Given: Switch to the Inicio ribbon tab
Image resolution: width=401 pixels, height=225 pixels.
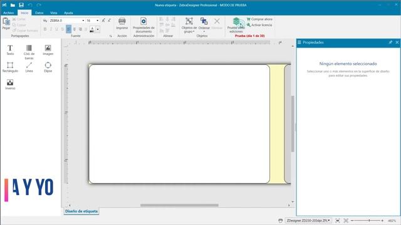Looking at the screenshot, I should (x=24, y=12).
